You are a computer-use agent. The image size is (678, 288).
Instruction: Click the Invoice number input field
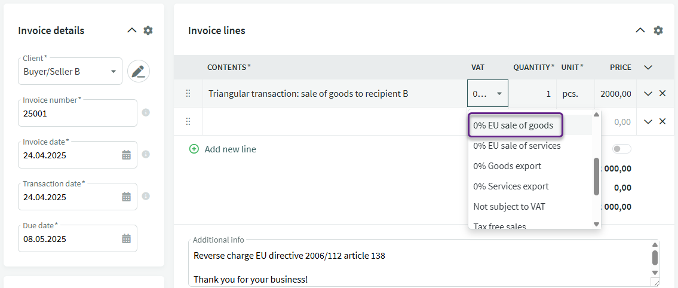click(78, 114)
